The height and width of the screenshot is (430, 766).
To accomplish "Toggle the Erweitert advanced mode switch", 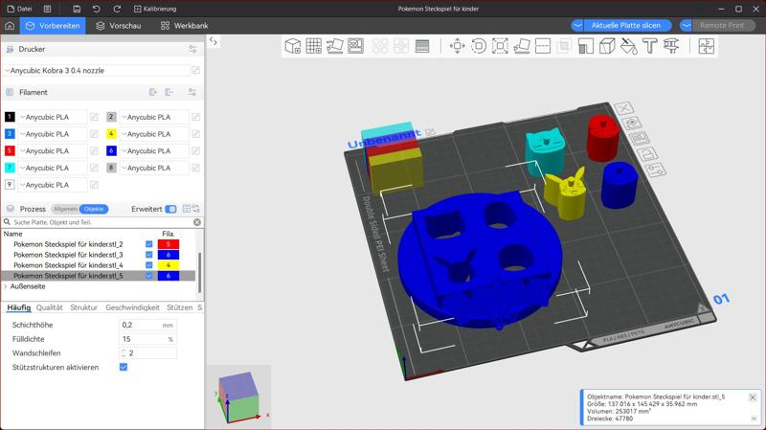I will pyautogui.click(x=170, y=209).
